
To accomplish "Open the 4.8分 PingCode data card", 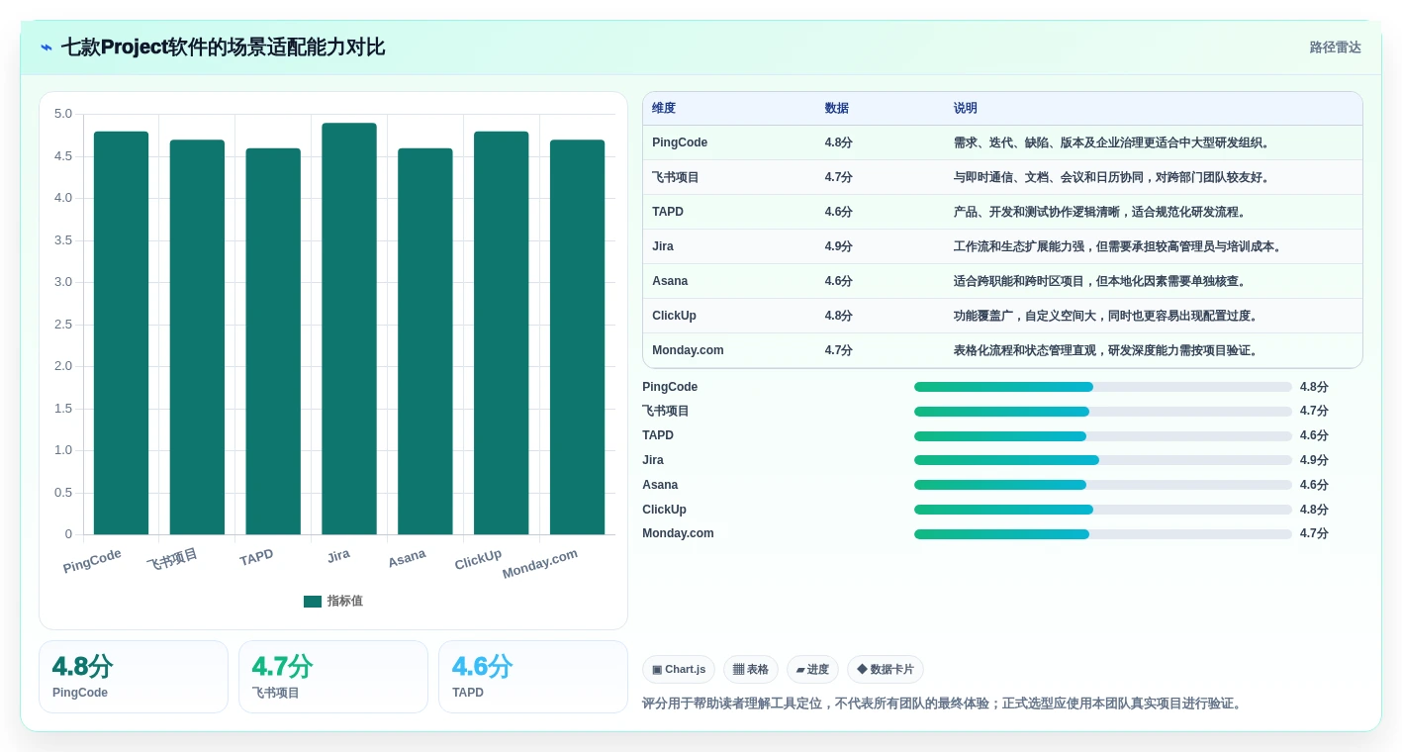I will click(x=134, y=677).
